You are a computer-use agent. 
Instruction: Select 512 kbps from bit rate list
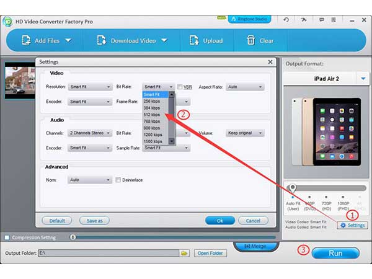(152, 115)
